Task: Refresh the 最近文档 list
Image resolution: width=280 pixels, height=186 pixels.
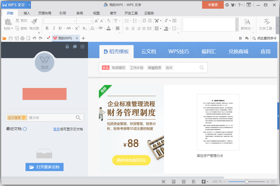Action: coord(25,129)
